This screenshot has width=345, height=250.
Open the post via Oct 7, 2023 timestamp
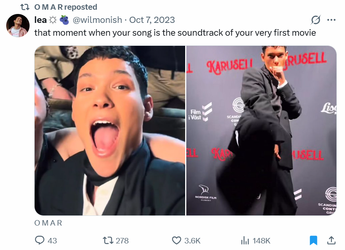point(152,20)
